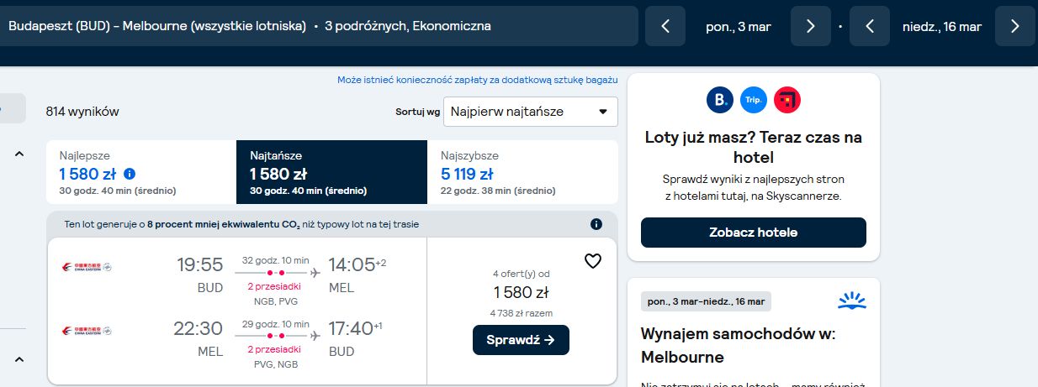This screenshot has width=1038, height=387.
Task: Click Zobacz hotele button
Action: pyautogui.click(x=754, y=233)
